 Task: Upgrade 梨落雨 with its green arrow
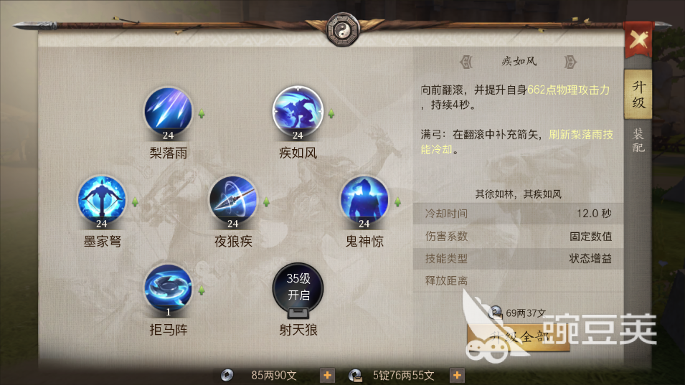[202, 114]
